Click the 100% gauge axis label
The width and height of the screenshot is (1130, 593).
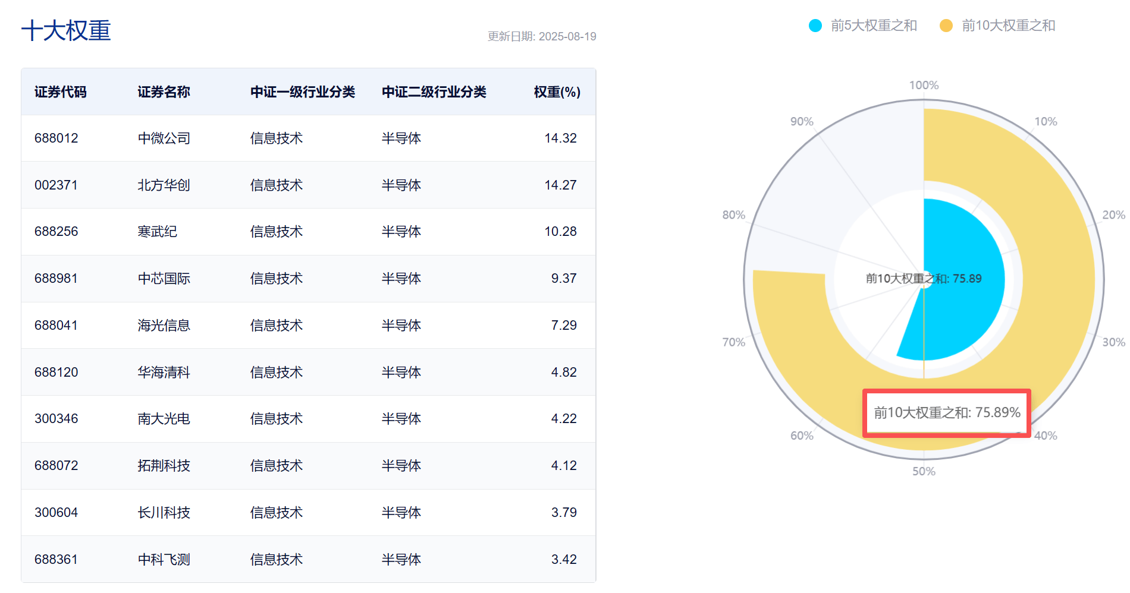[924, 86]
